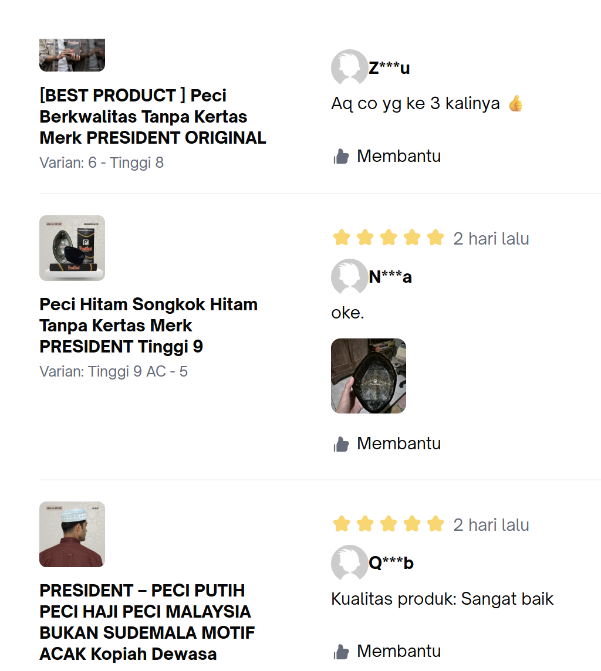Click the thumbs-up icon next to first Membantu

click(341, 156)
